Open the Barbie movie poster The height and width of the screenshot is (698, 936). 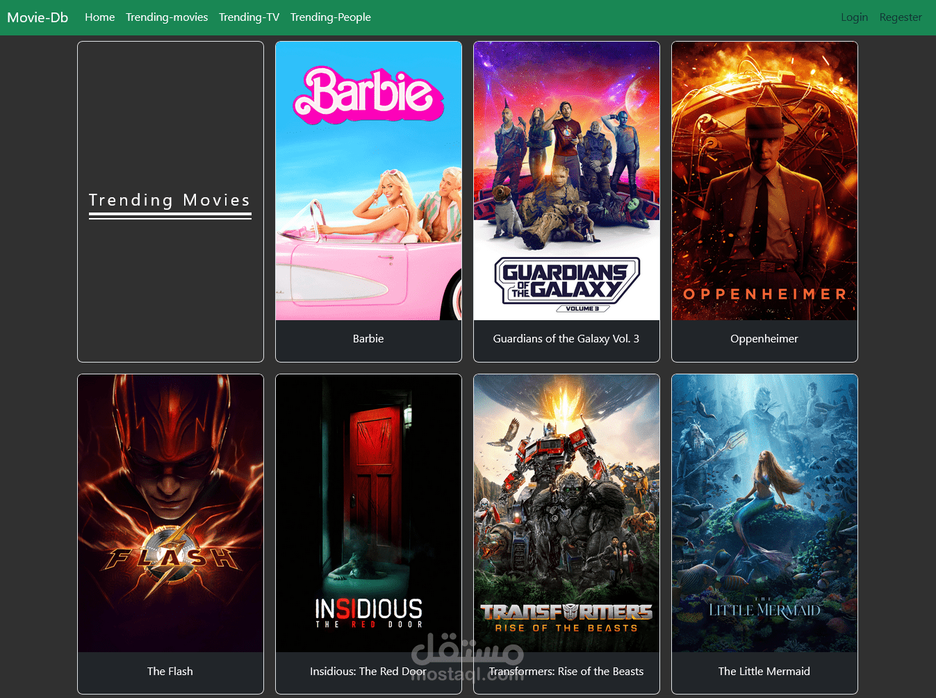[x=368, y=181]
